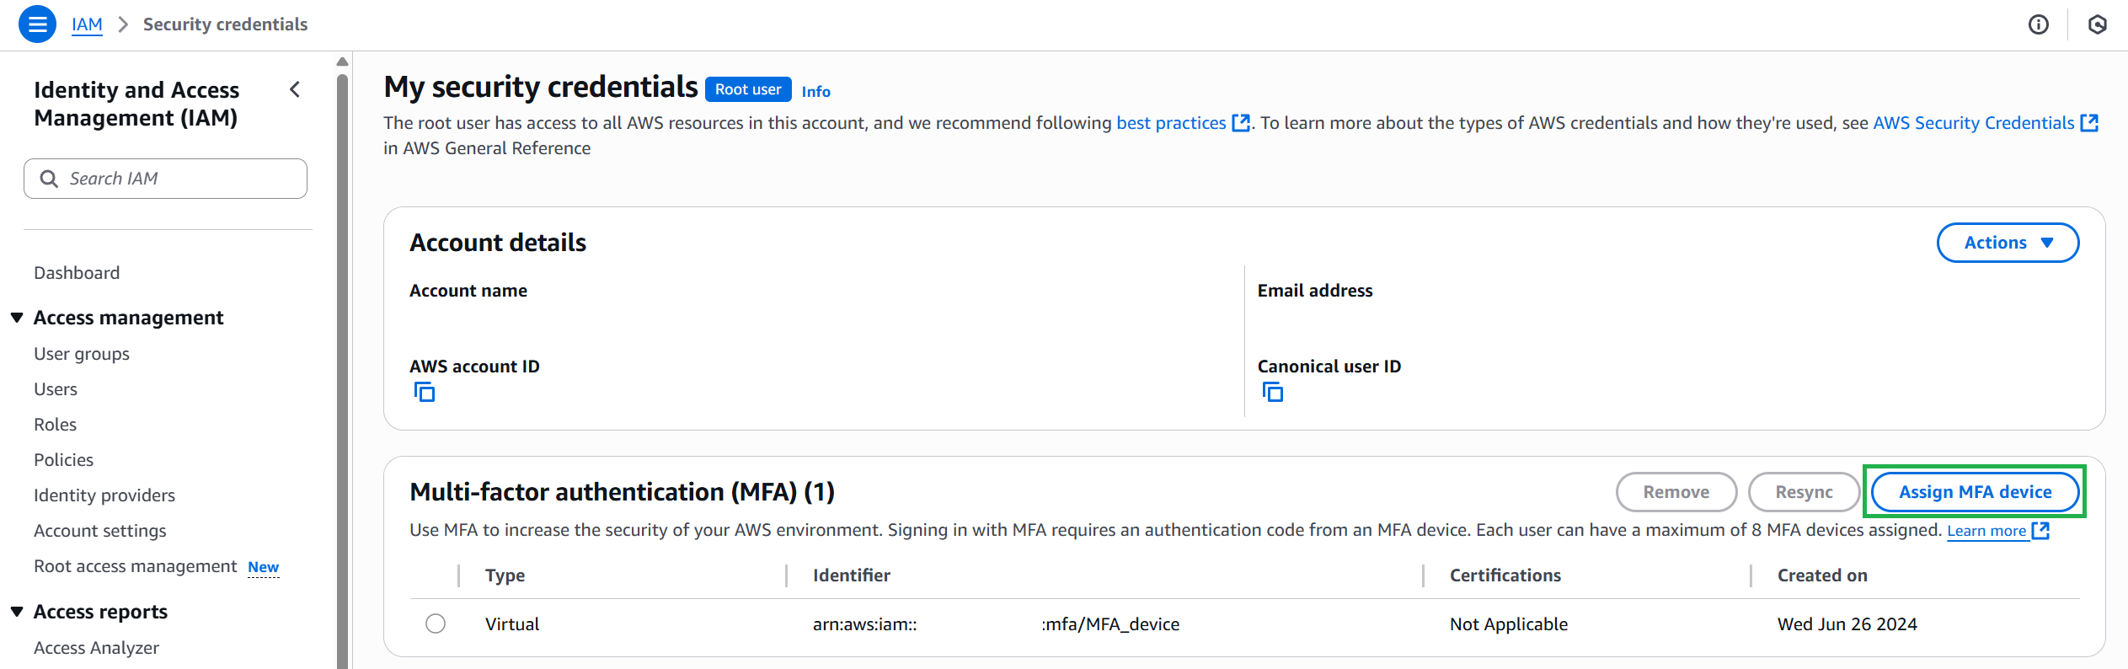This screenshot has width=2128, height=669.
Task: Click Security credentials breadcrumb text
Action: tap(225, 24)
